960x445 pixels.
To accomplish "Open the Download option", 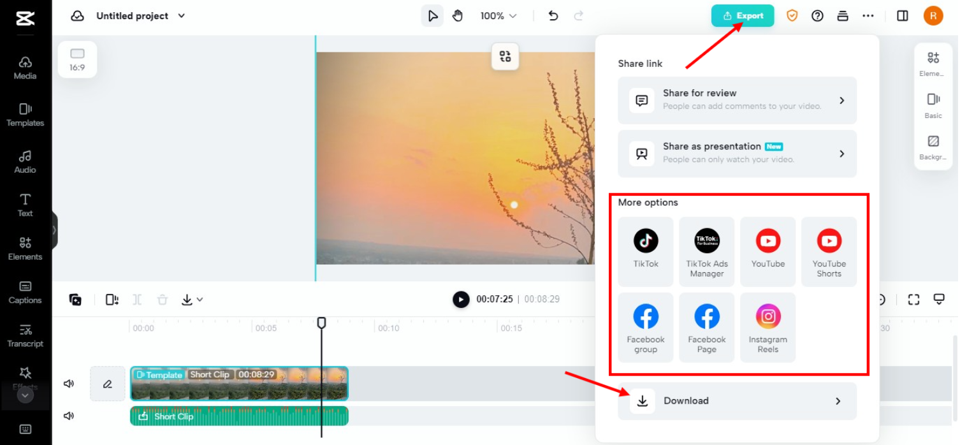I will point(737,401).
